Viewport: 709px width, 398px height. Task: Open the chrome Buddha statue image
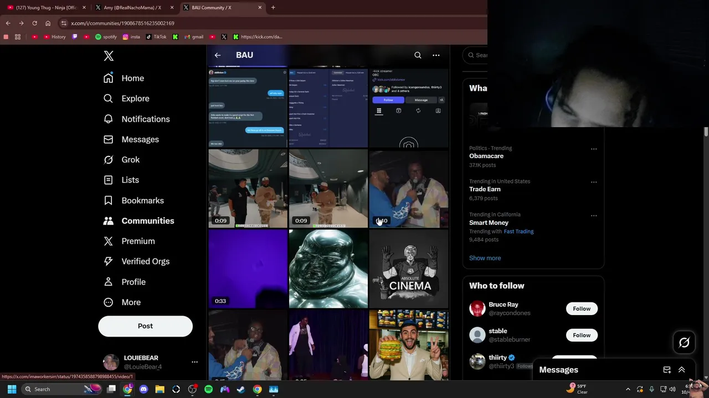[328, 269]
